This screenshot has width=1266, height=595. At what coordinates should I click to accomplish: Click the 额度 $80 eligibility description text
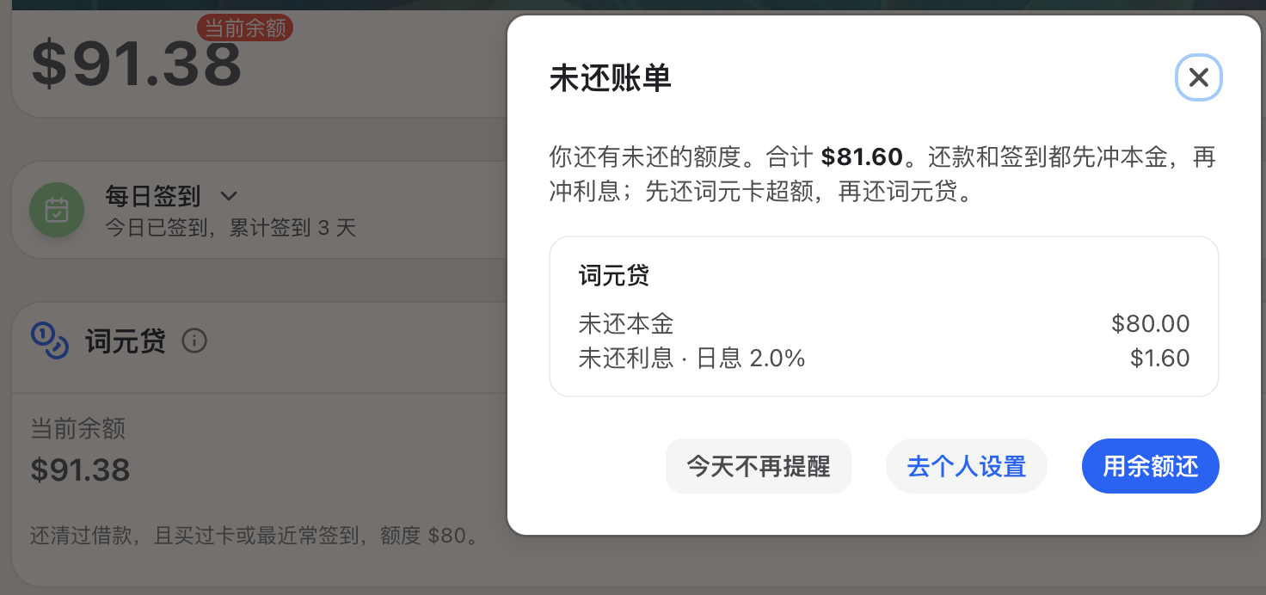click(254, 537)
